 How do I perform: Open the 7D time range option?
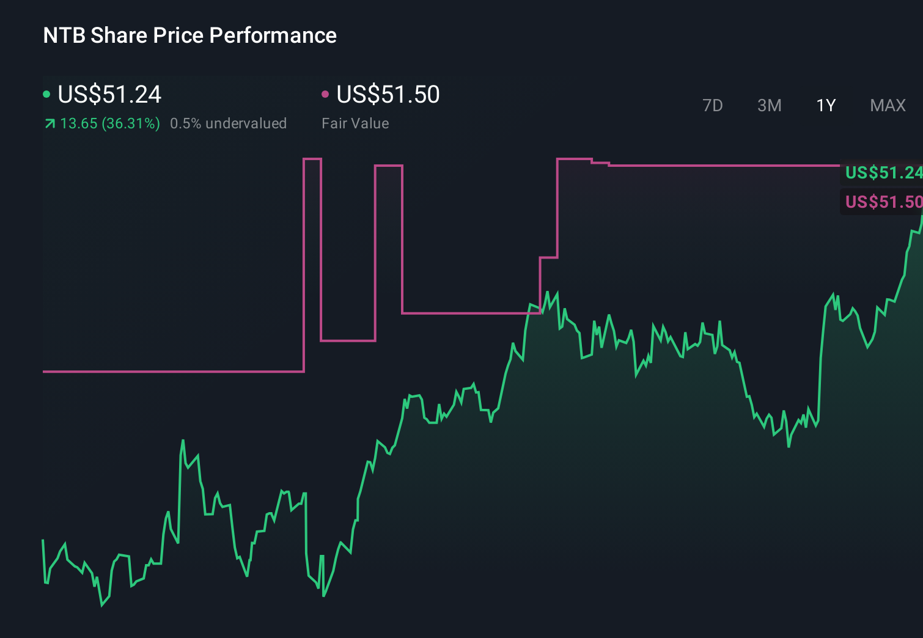[x=713, y=105]
